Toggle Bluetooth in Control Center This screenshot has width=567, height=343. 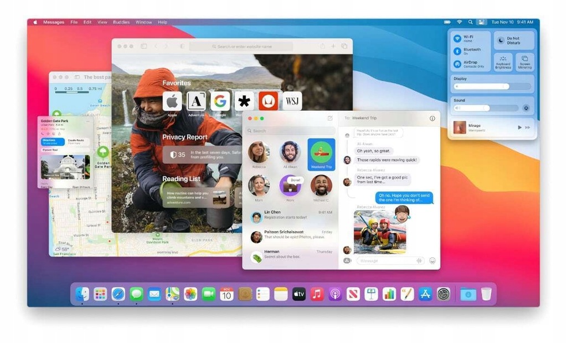pyautogui.click(x=457, y=51)
